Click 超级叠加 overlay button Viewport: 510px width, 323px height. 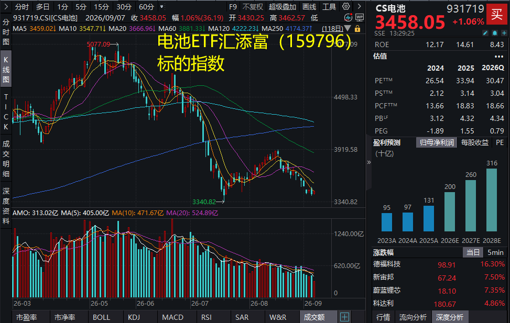tap(283, 7)
